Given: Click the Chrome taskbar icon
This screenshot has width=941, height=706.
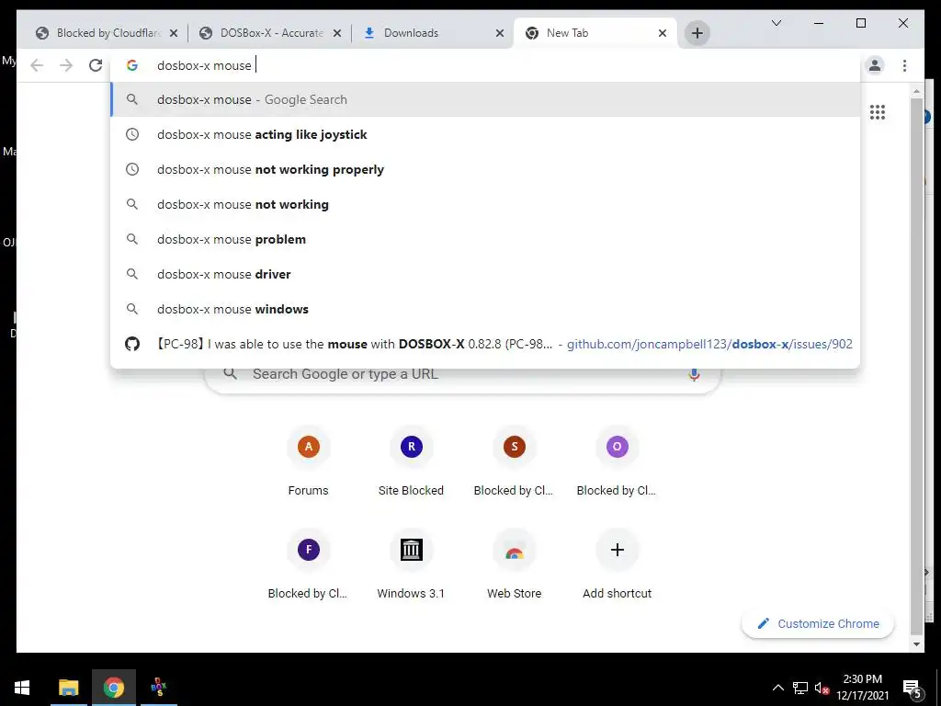Looking at the screenshot, I should (113, 688).
